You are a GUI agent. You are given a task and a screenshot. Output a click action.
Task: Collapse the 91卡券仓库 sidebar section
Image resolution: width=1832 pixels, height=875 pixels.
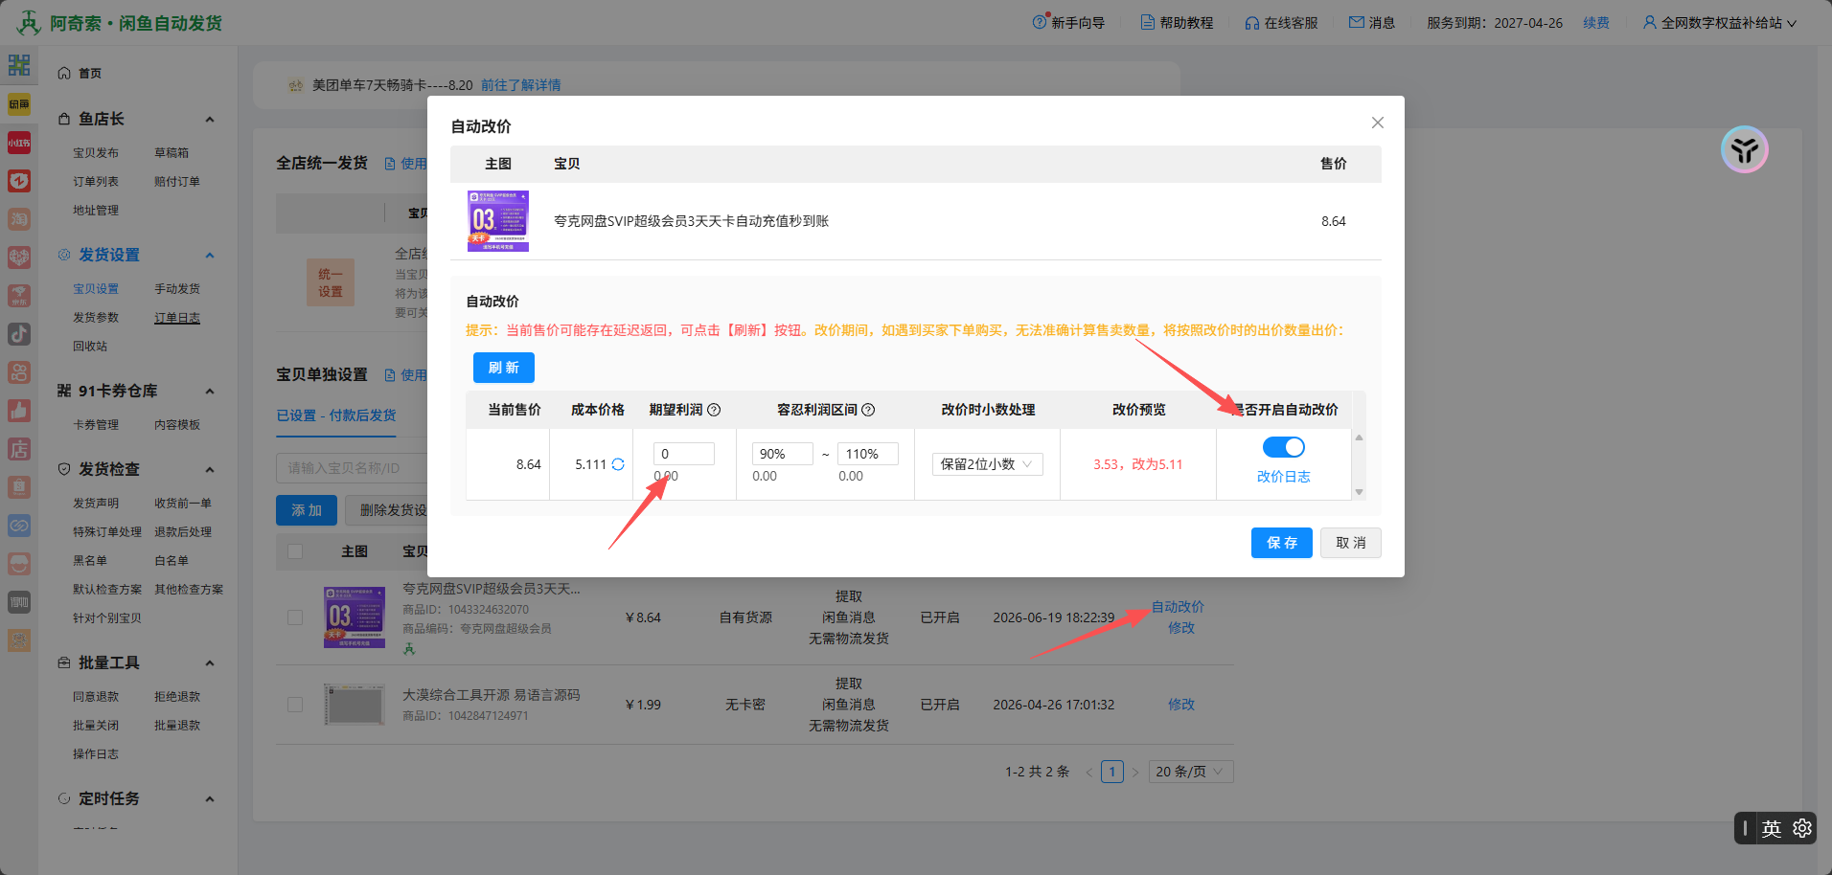(x=210, y=392)
